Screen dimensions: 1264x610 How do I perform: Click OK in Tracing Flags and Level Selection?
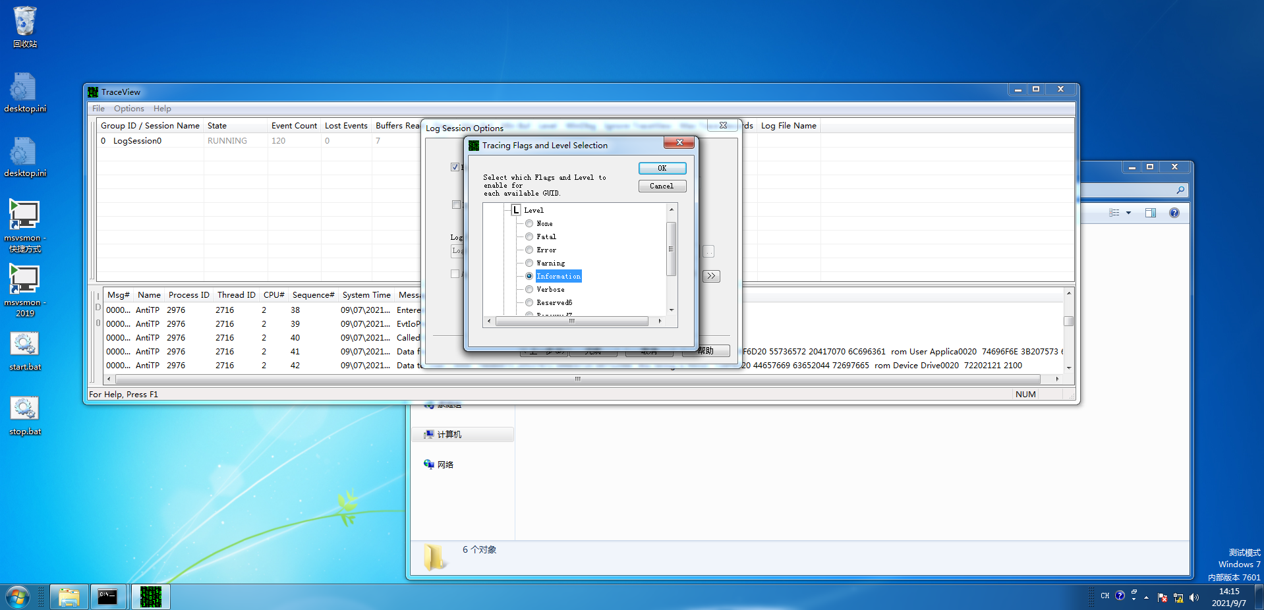(x=662, y=168)
